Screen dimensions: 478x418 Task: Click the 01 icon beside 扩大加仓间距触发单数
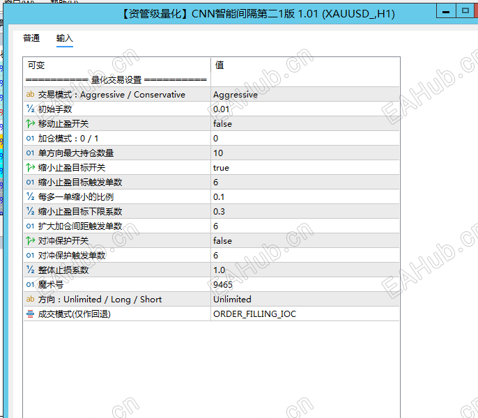click(x=30, y=226)
